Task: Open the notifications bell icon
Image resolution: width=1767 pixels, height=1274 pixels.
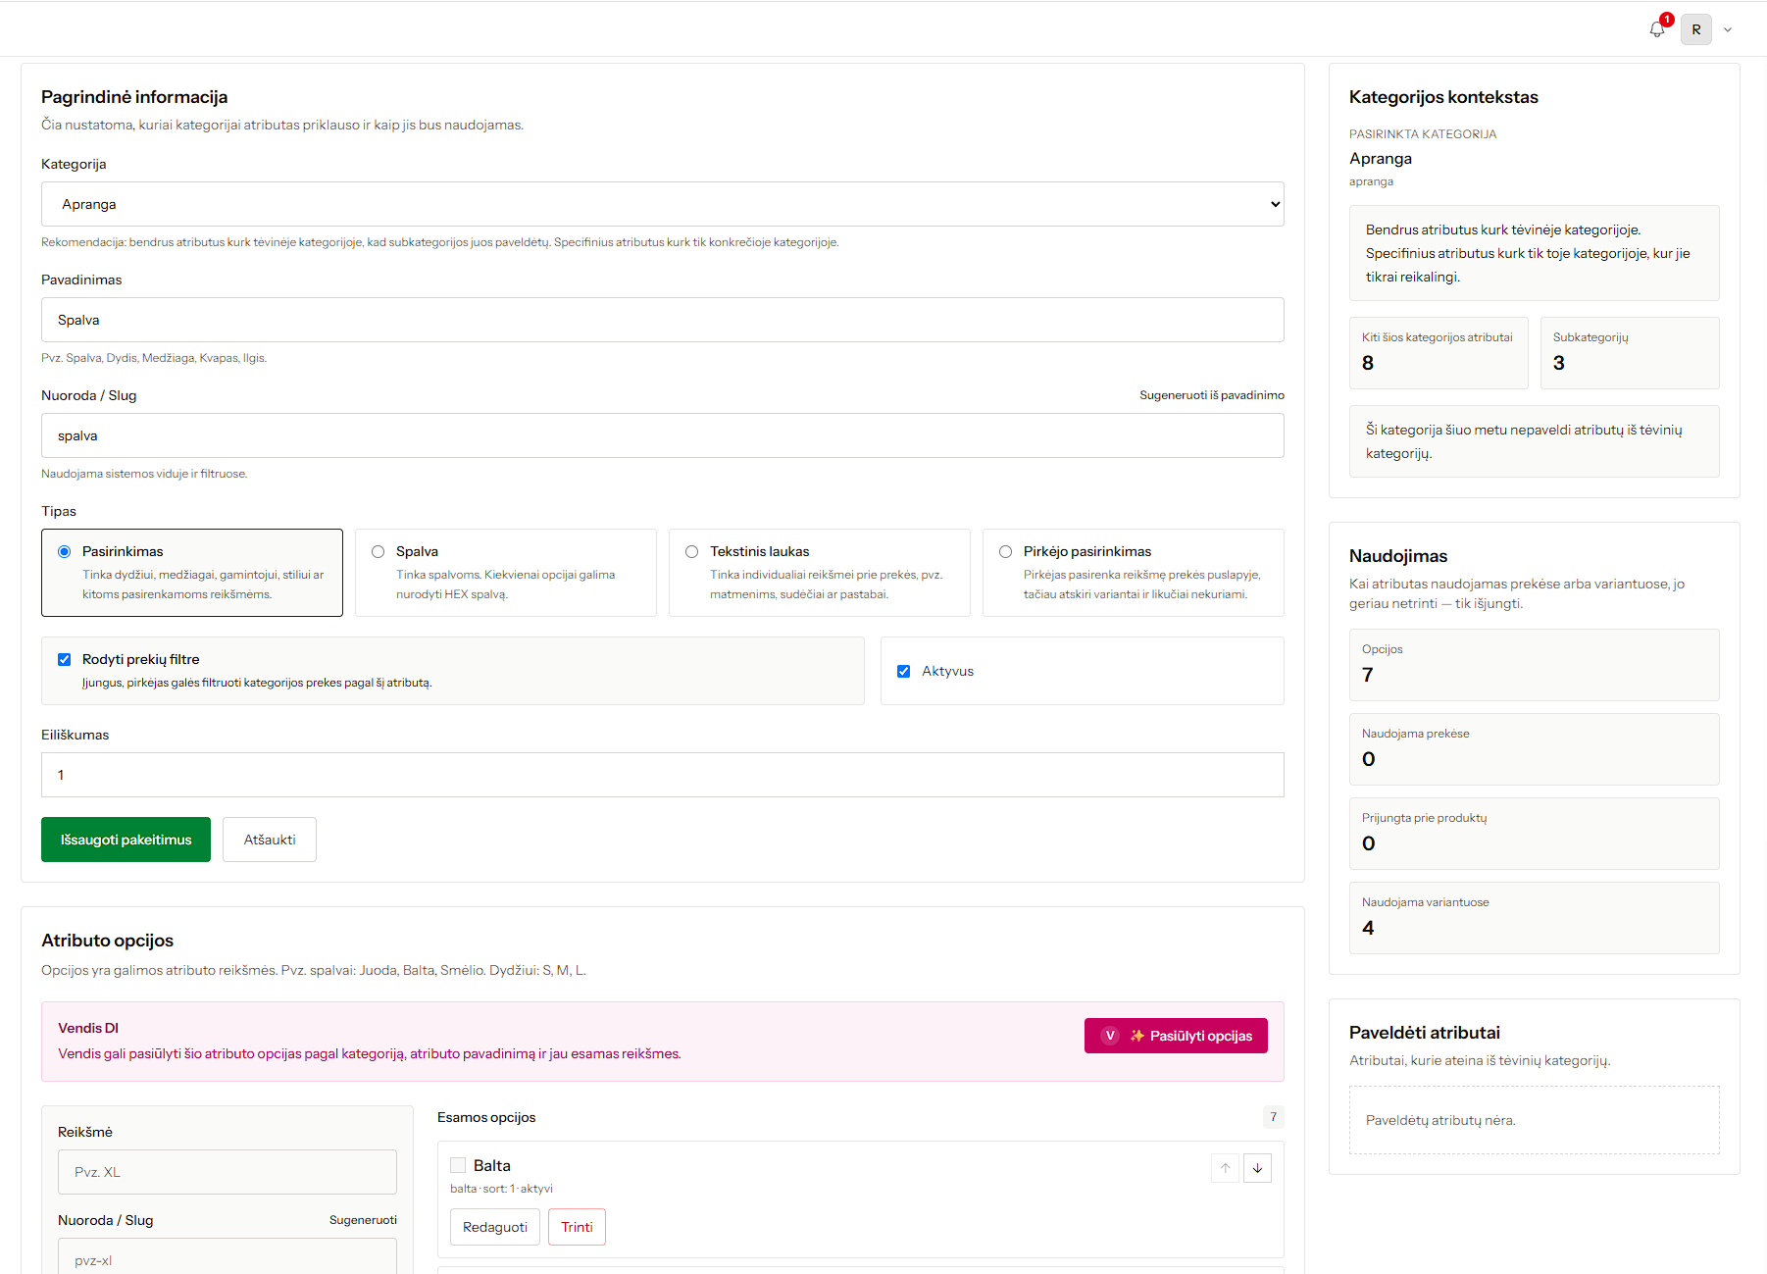Action: click(x=1657, y=29)
